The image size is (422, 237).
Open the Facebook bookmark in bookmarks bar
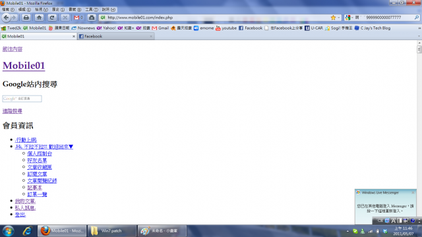[251, 28]
